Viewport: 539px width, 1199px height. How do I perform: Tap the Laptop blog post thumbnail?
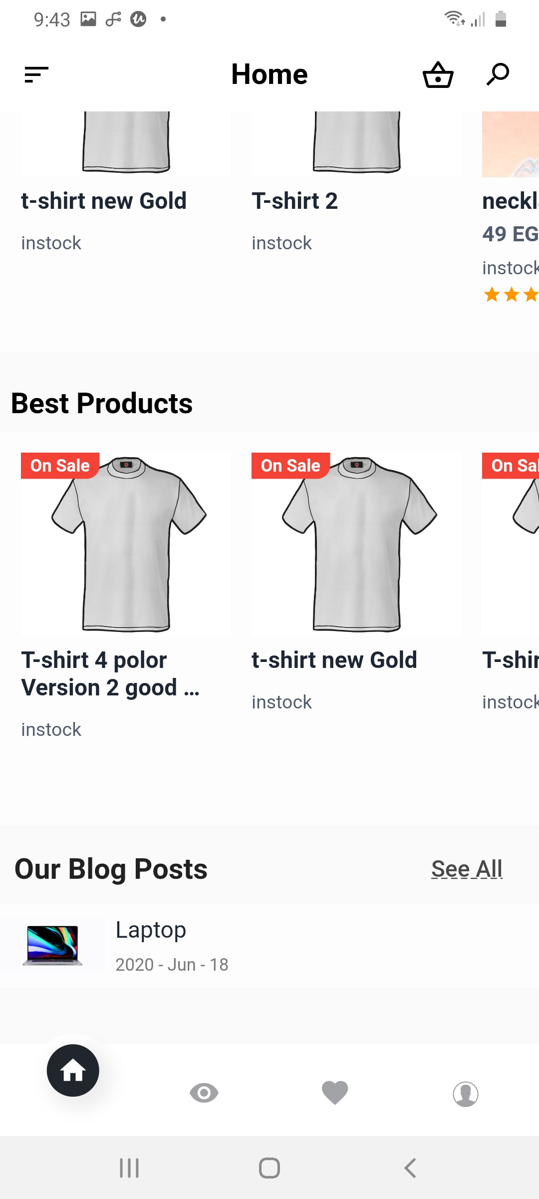point(52,945)
